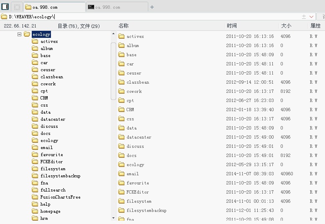This screenshot has width=325, height=224.
Task: Select CRM folder in the tree
Action: 44,98
